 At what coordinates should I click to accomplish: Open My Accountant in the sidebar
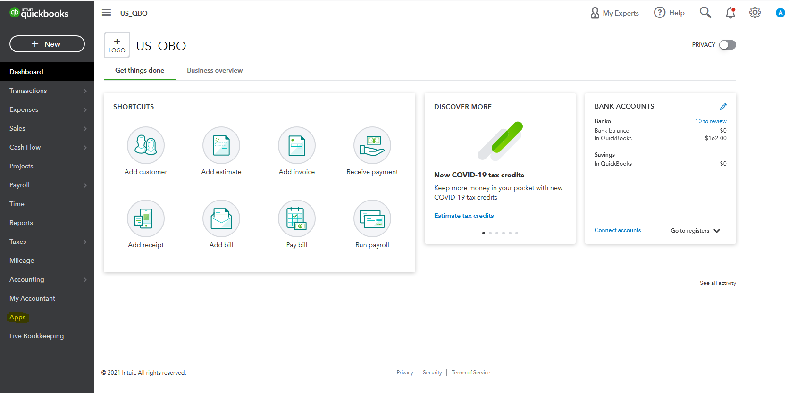coord(47,298)
